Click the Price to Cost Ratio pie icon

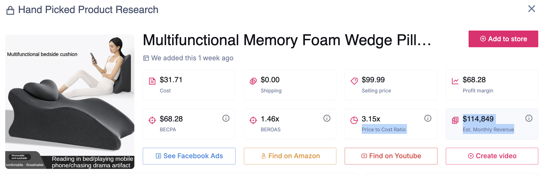(x=354, y=120)
